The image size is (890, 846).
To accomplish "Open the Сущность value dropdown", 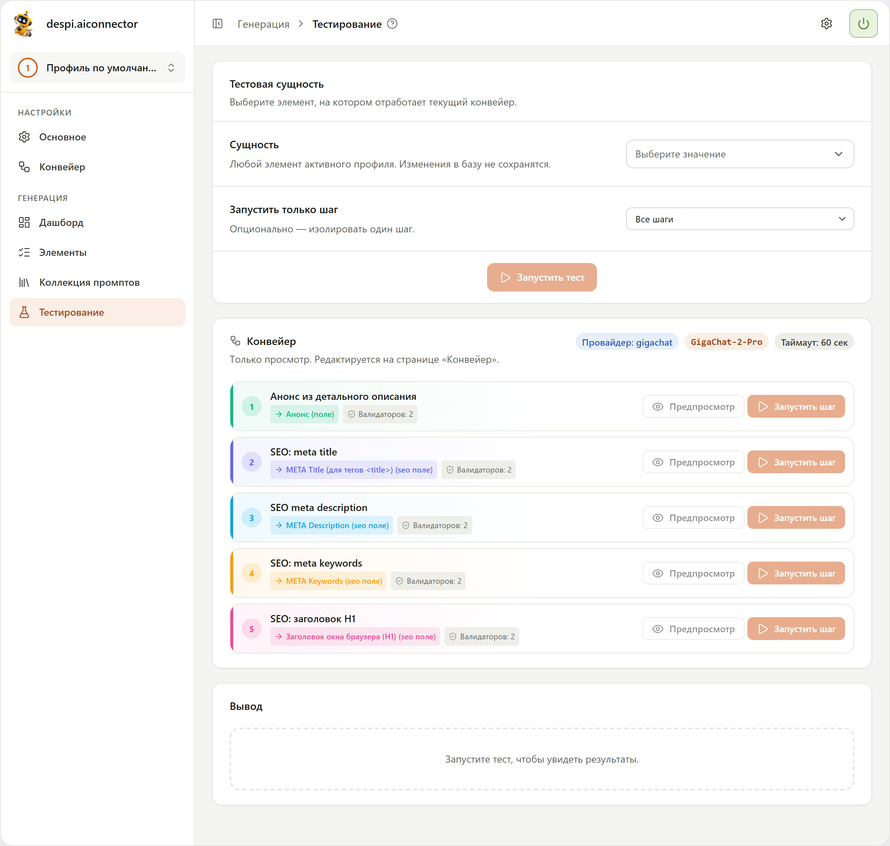I will (x=740, y=154).
